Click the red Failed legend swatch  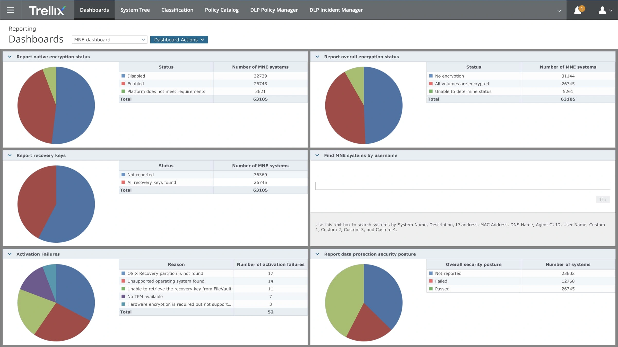click(431, 281)
